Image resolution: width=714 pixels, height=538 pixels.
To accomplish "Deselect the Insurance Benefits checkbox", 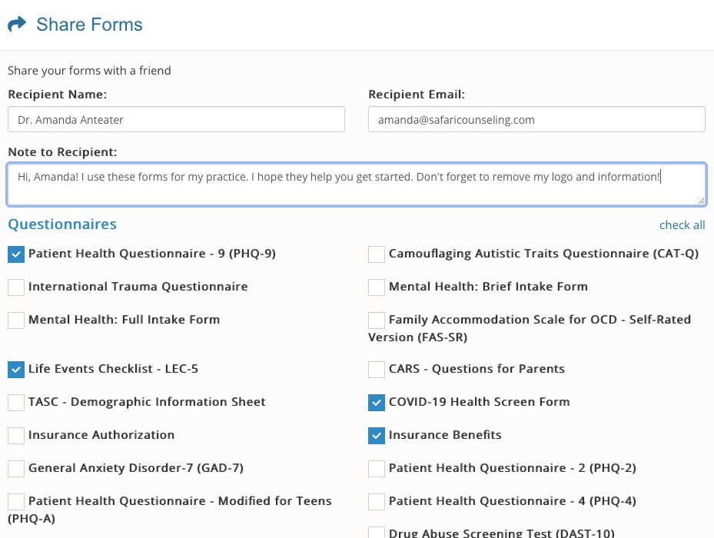I will [x=377, y=436].
